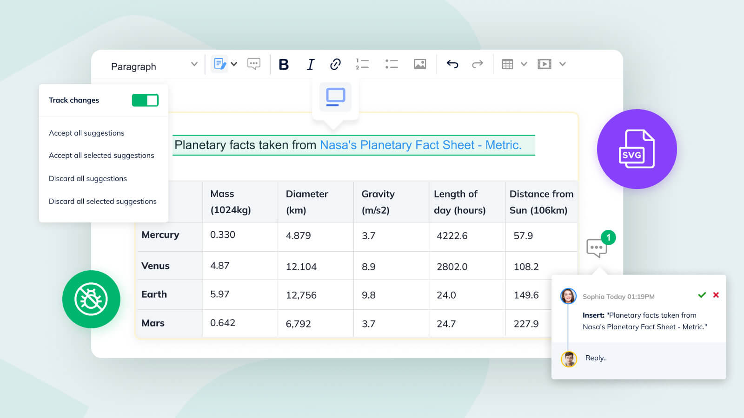The width and height of the screenshot is (744, 418).
Task: Click the purple SVG file icon
Action: 637,149
